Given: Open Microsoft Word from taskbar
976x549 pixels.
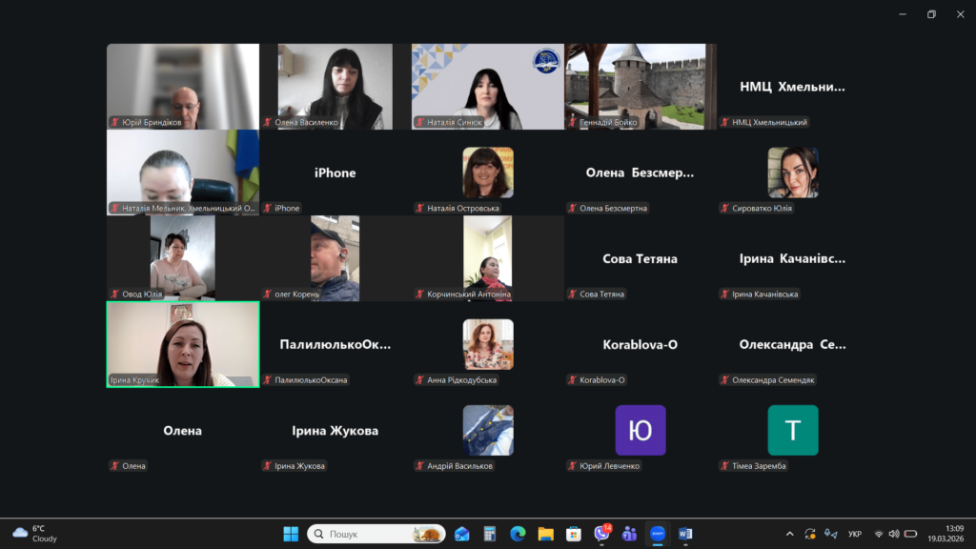Looking at the screenshot, I should pos(685,534).
